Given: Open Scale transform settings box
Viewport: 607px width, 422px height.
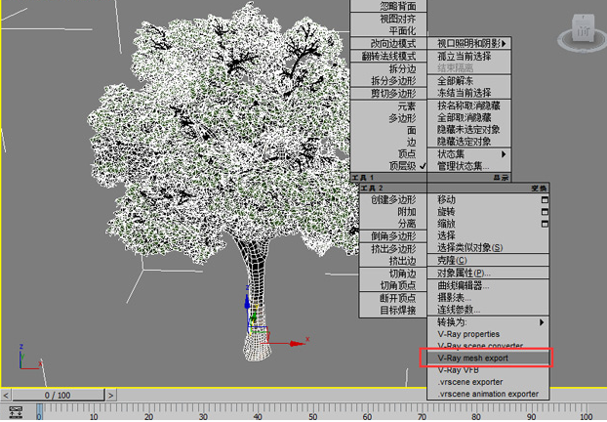Looking at the screenshot, I should 545,224.
